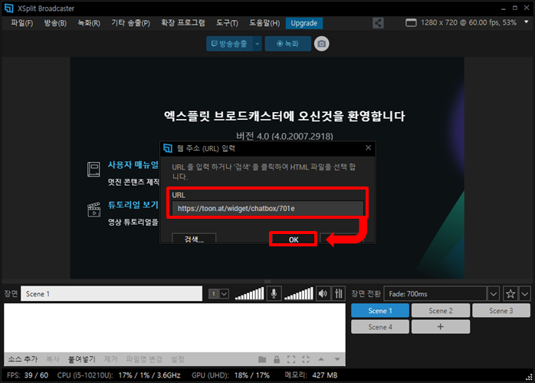Click the folder icon in sources toolbar

tap(262, 359)
